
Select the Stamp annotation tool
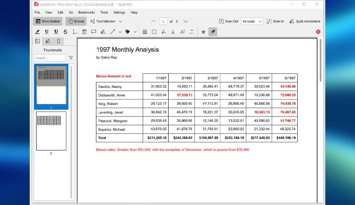coord(127,32)
